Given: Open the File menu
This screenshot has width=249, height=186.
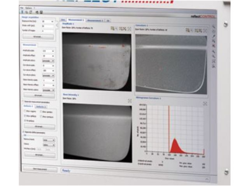Looking at the screenshot, I should 21,7.
